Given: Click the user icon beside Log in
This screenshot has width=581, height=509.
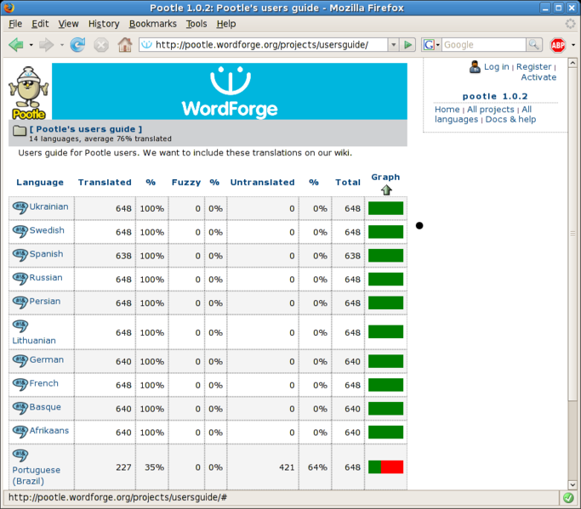Looking at the screenshot, I should 475,67.
